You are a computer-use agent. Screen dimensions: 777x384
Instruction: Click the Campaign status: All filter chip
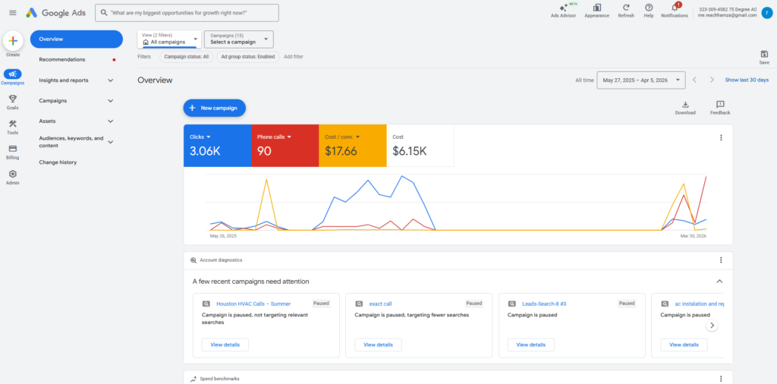click(187, 56)
